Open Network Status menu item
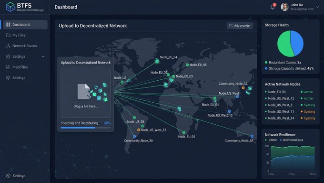The width and height of the screenshot is (324, 183). click(x=24, y=46)
